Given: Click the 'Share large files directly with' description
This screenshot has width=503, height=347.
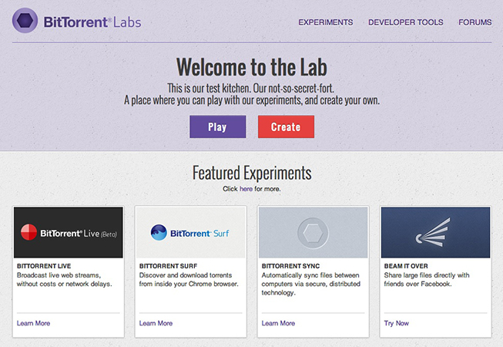Looking at the screenshot, I should [x=427, y=280].
